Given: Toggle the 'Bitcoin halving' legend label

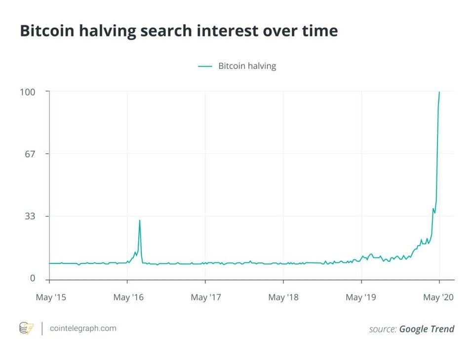Looking at the screenshot, I should [247, 66].
